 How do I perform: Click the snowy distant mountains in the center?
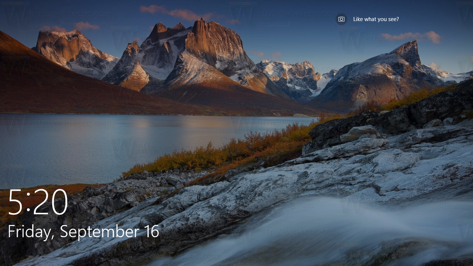288,74
